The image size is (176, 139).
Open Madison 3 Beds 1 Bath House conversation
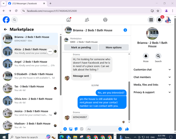(x=30, y=126)
